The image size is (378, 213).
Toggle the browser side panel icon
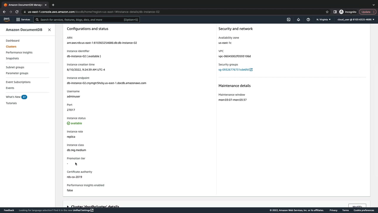point(335,12)
